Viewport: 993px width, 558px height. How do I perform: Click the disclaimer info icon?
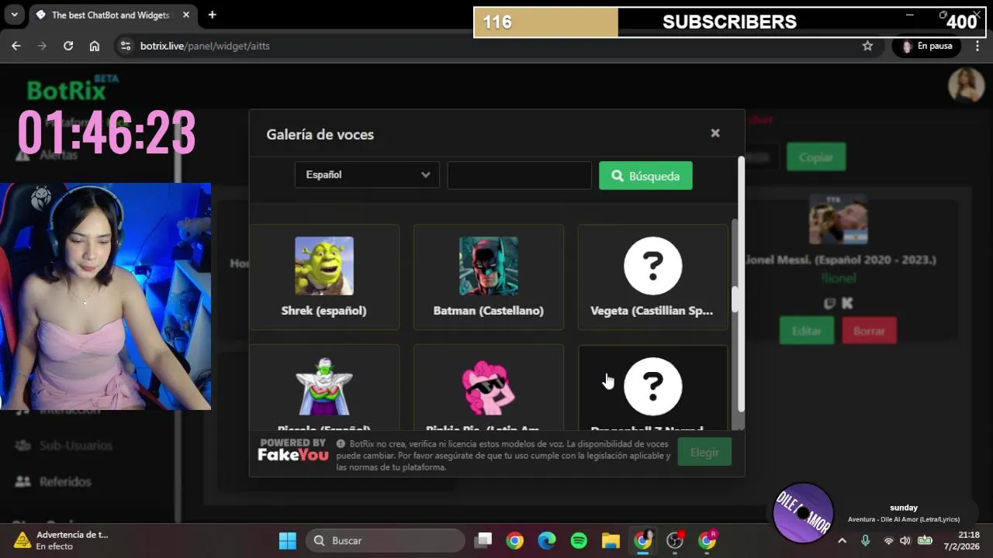(341, 443)
